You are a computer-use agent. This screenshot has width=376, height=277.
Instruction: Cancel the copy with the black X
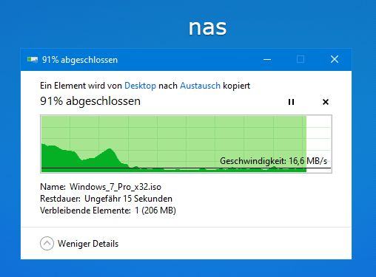tap(326, 102)
